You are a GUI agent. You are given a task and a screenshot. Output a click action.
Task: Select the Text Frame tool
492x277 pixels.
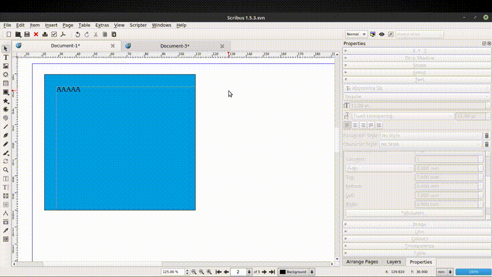6,57
